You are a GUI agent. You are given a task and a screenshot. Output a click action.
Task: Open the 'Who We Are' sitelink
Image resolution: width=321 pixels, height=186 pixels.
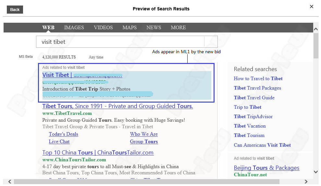(x=144, y=134)
